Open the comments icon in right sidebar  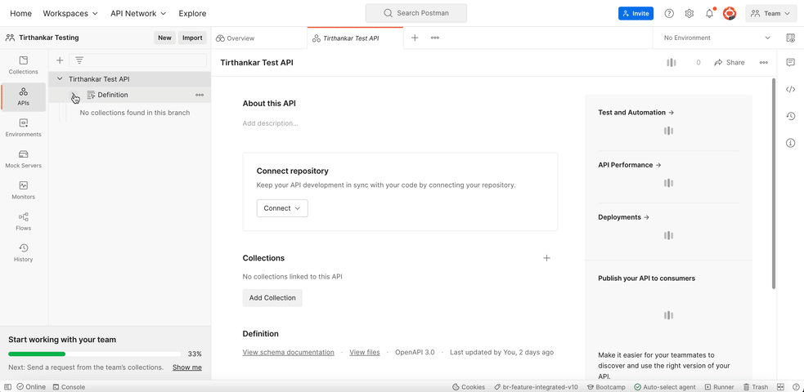[x=790, y=63]
